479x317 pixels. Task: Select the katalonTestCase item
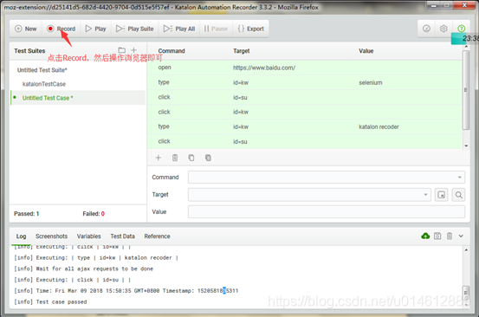(44, 84)
